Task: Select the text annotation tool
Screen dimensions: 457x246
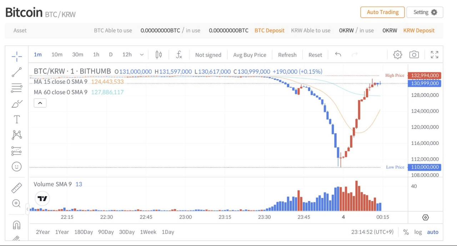Action: 16,119
